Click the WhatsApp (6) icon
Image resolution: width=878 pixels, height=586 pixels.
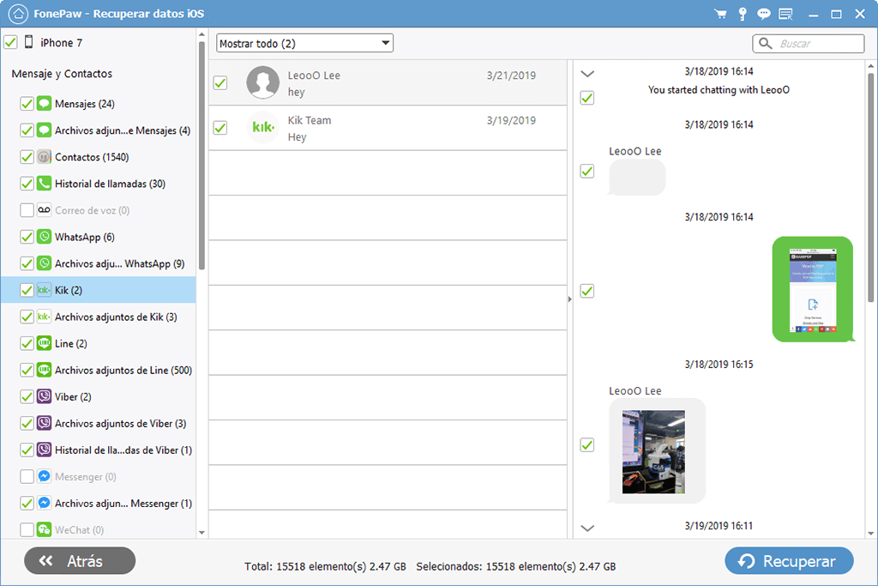coord(45,237)
